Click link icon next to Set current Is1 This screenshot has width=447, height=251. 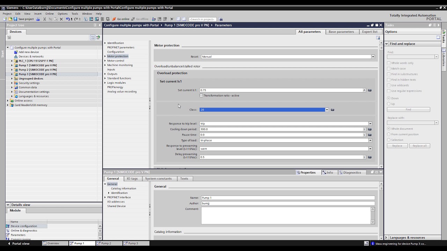pos(370,90)
